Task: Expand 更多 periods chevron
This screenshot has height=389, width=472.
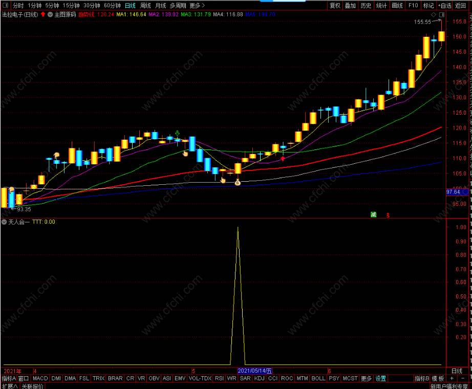Action: (x=197, y=6)
